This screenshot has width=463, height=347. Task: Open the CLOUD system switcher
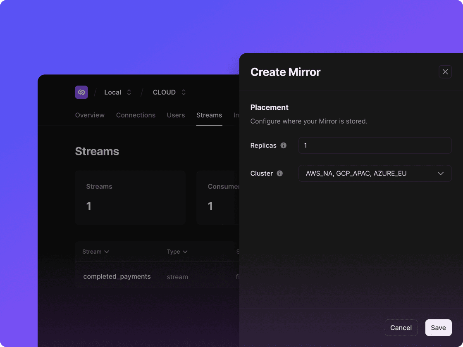click(169, 93)
